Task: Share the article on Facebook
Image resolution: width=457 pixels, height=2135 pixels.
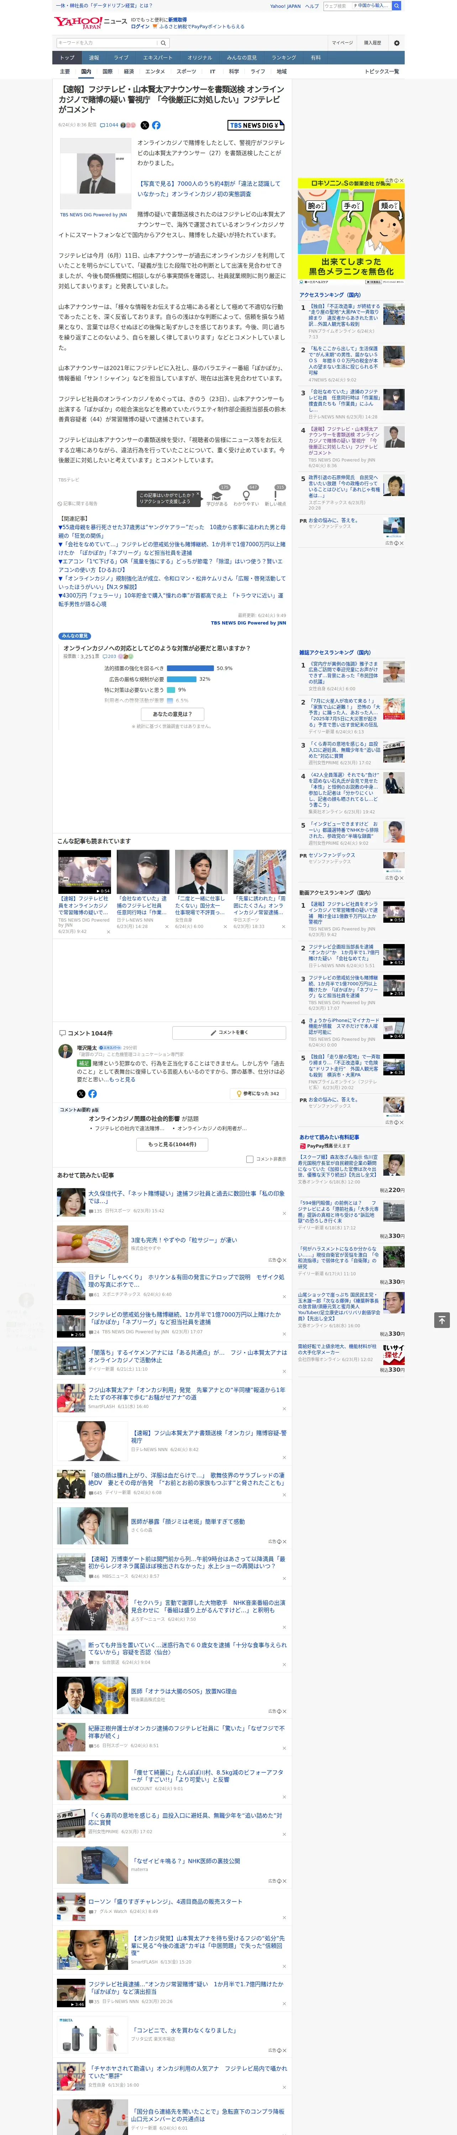Action: pos(156,125)
